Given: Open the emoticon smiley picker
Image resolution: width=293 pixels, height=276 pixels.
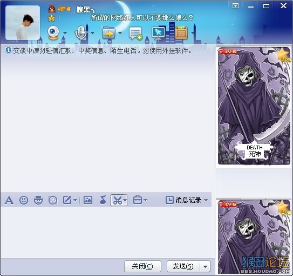Looking at the screenshot, I should pyautogui.click(x=24, y=200).
